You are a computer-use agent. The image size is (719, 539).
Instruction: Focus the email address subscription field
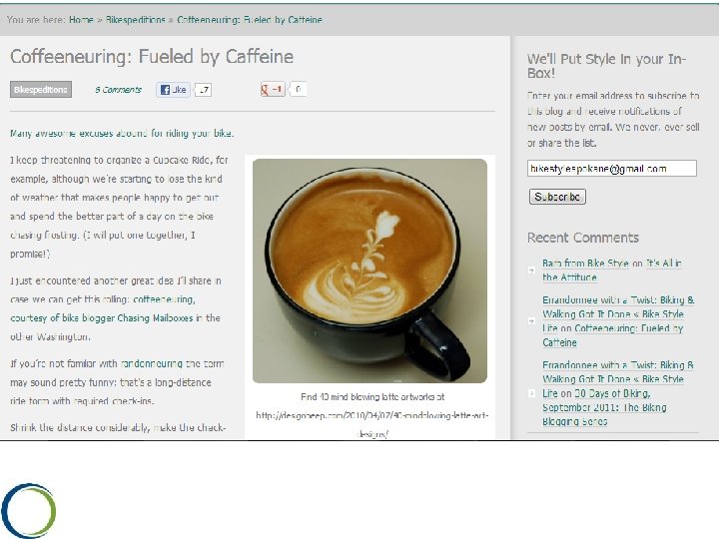coord(612,169)
